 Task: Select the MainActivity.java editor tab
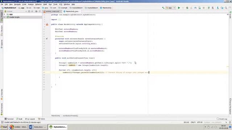[x=72, y=11]
